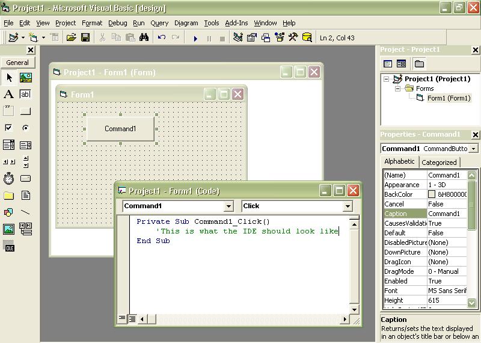The height and width of the screenshot is (343, 481).
Task: Toggle Folders button in Project panel
Action: pos(419,64)
